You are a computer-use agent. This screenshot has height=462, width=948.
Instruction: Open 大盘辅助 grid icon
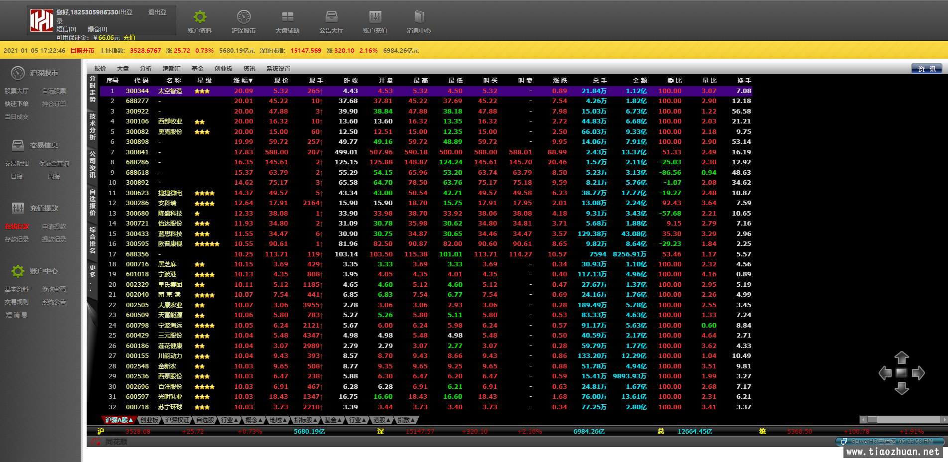point(288,17)
